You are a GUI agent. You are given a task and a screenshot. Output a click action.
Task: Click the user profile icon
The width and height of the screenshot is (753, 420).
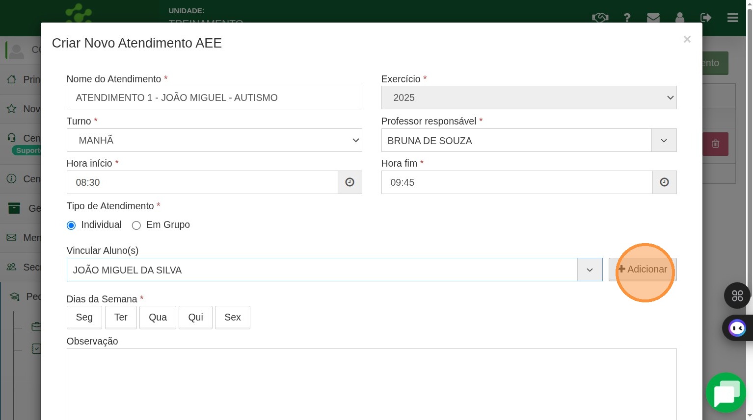[679, 18]
